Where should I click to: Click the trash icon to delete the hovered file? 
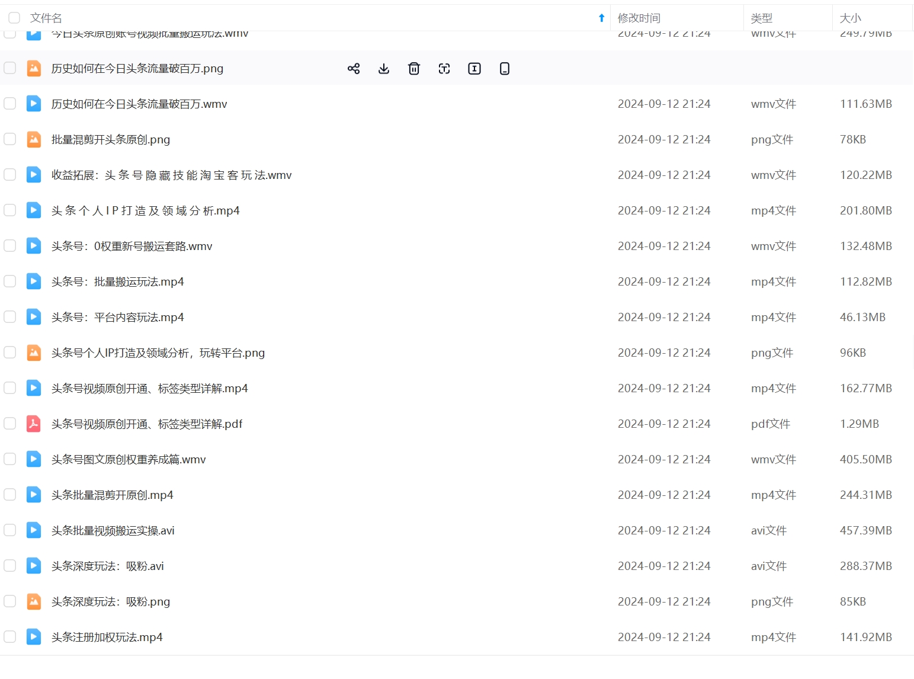(x=414, y=69)
